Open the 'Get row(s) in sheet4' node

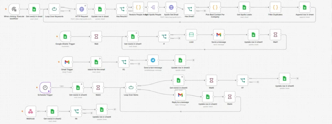point(179,80)
